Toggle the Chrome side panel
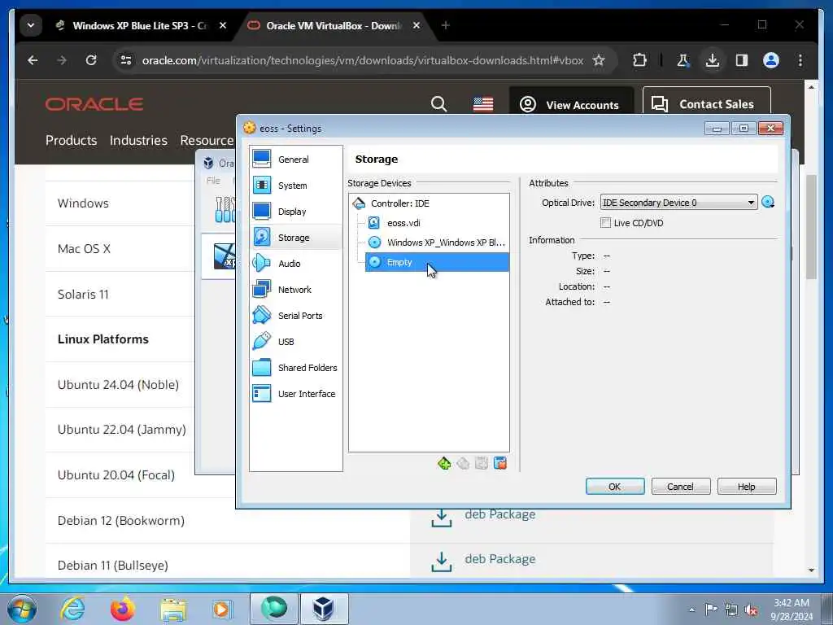This screenshot has height=625, width=833. click(x=742, y=60)
